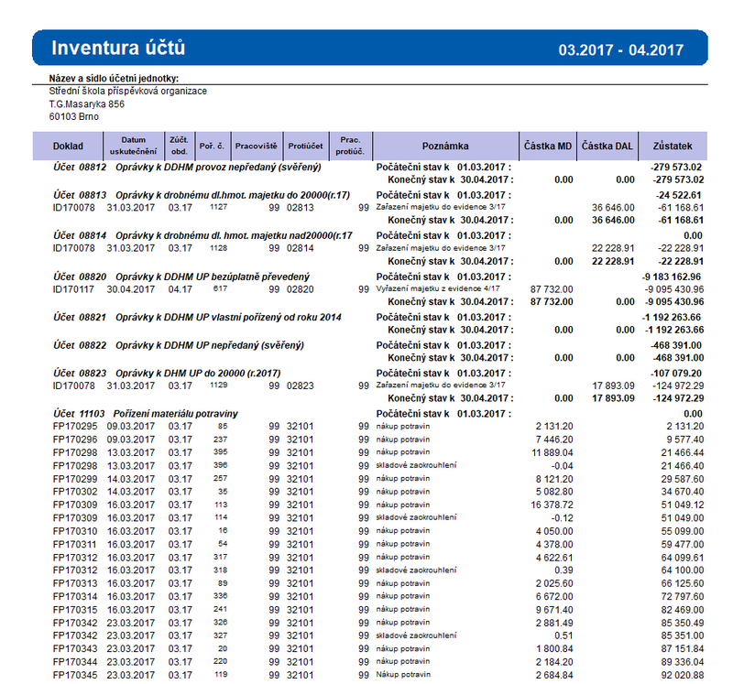
Task: Select the period "03.2017 - 04.2017" in header
Action: point(621,50)
